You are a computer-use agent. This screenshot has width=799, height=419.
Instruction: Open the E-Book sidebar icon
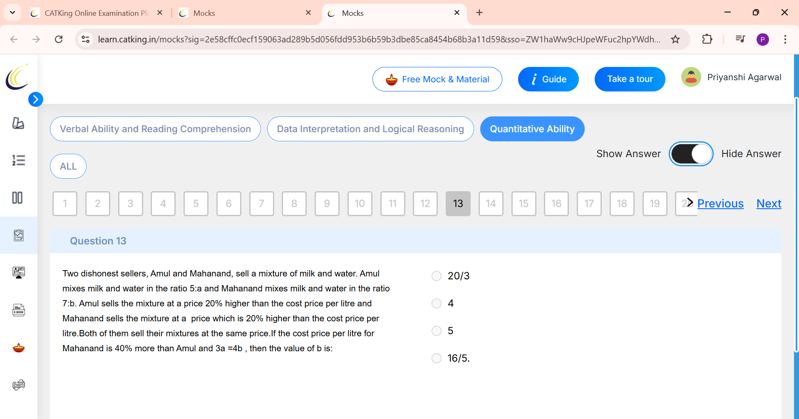[x=18, y=310]
